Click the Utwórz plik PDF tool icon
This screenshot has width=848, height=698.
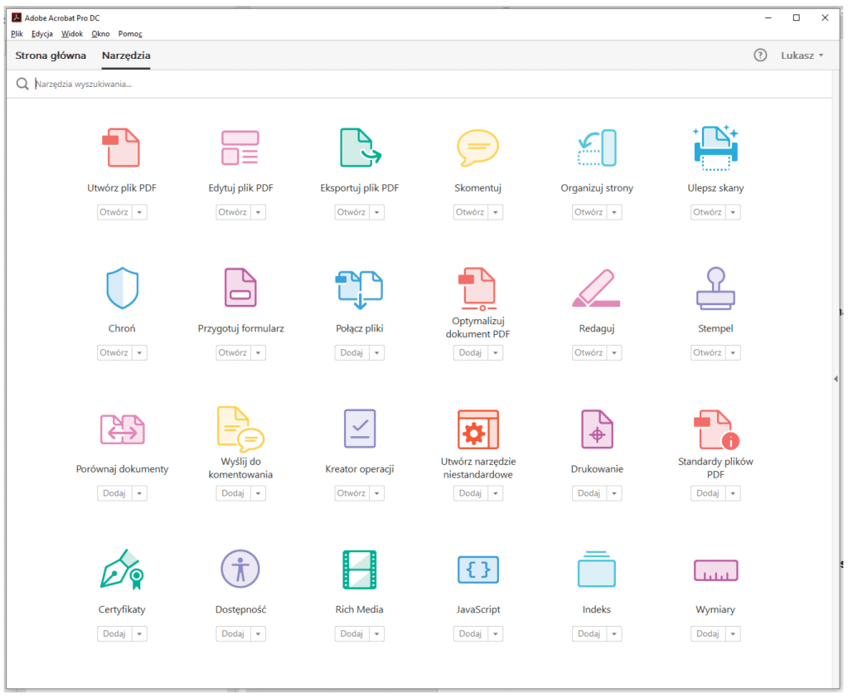pyautogui.click(x=121, y=148)
